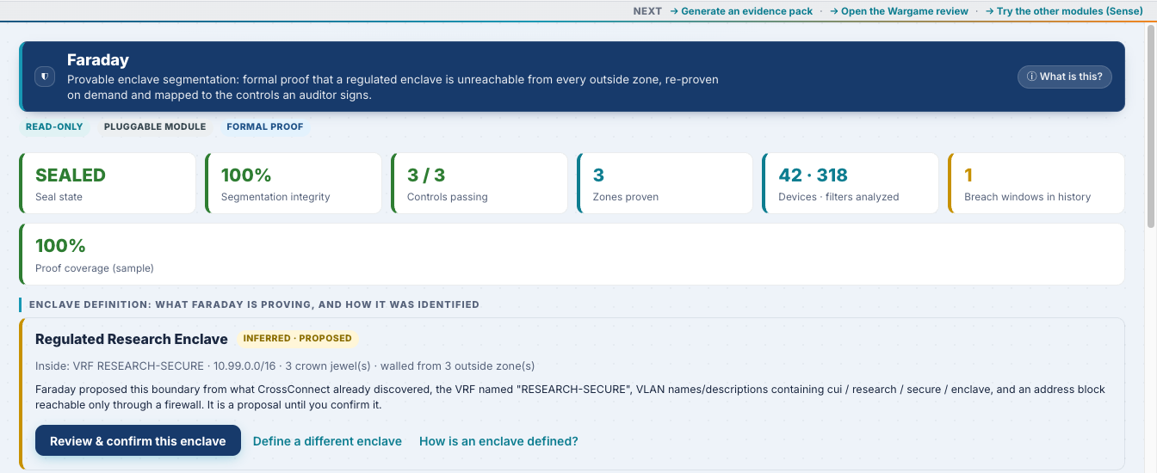This screenshot has width=1157, height=473.
Task: Click "Review & confirm this enclave" button
Action: coord(138,440)
